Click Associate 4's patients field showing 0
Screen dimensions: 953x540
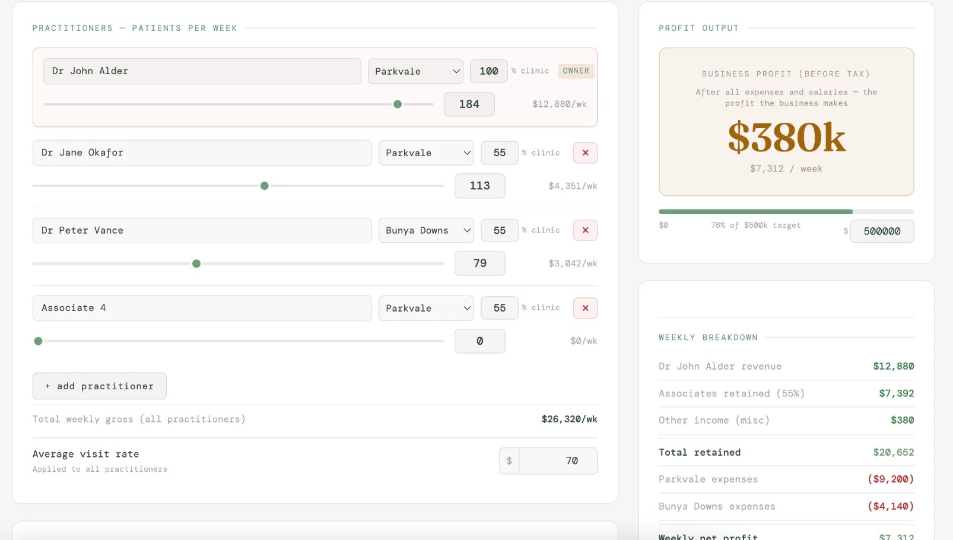coord(479,341)
